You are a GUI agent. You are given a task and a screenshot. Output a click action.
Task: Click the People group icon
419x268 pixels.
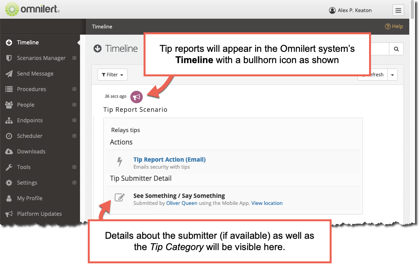[x=9, y=105]
